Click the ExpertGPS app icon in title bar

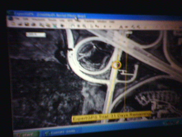(10, 13)
